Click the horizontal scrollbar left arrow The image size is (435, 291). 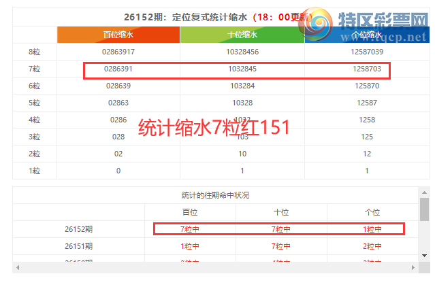[18, 267]
